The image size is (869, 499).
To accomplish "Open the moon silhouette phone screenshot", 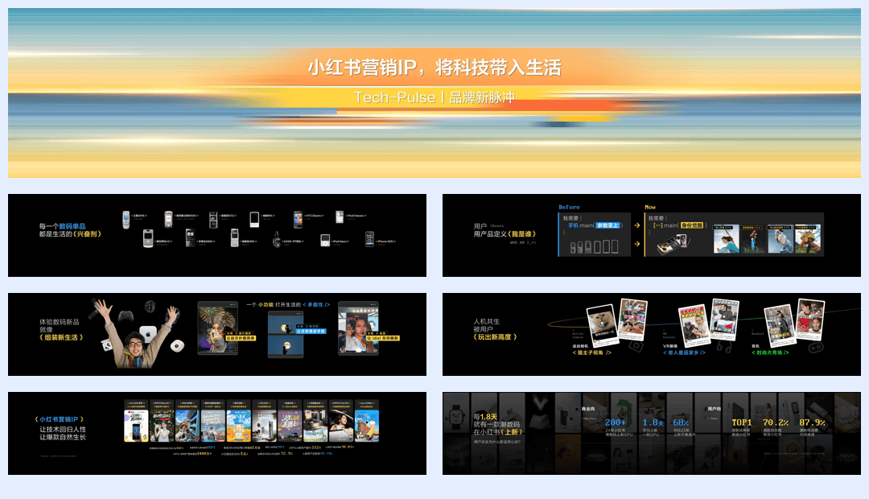I will pyautogui.click(x=286, y=334).
